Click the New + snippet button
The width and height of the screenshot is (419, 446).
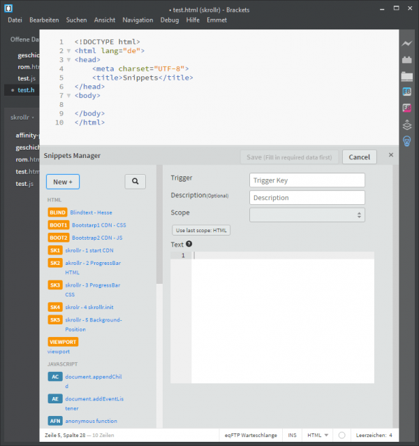pos(63,182)
